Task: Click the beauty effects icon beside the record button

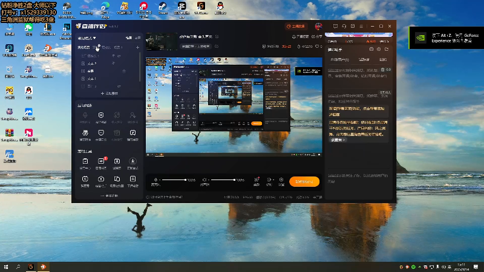Action: pos(257,180)
